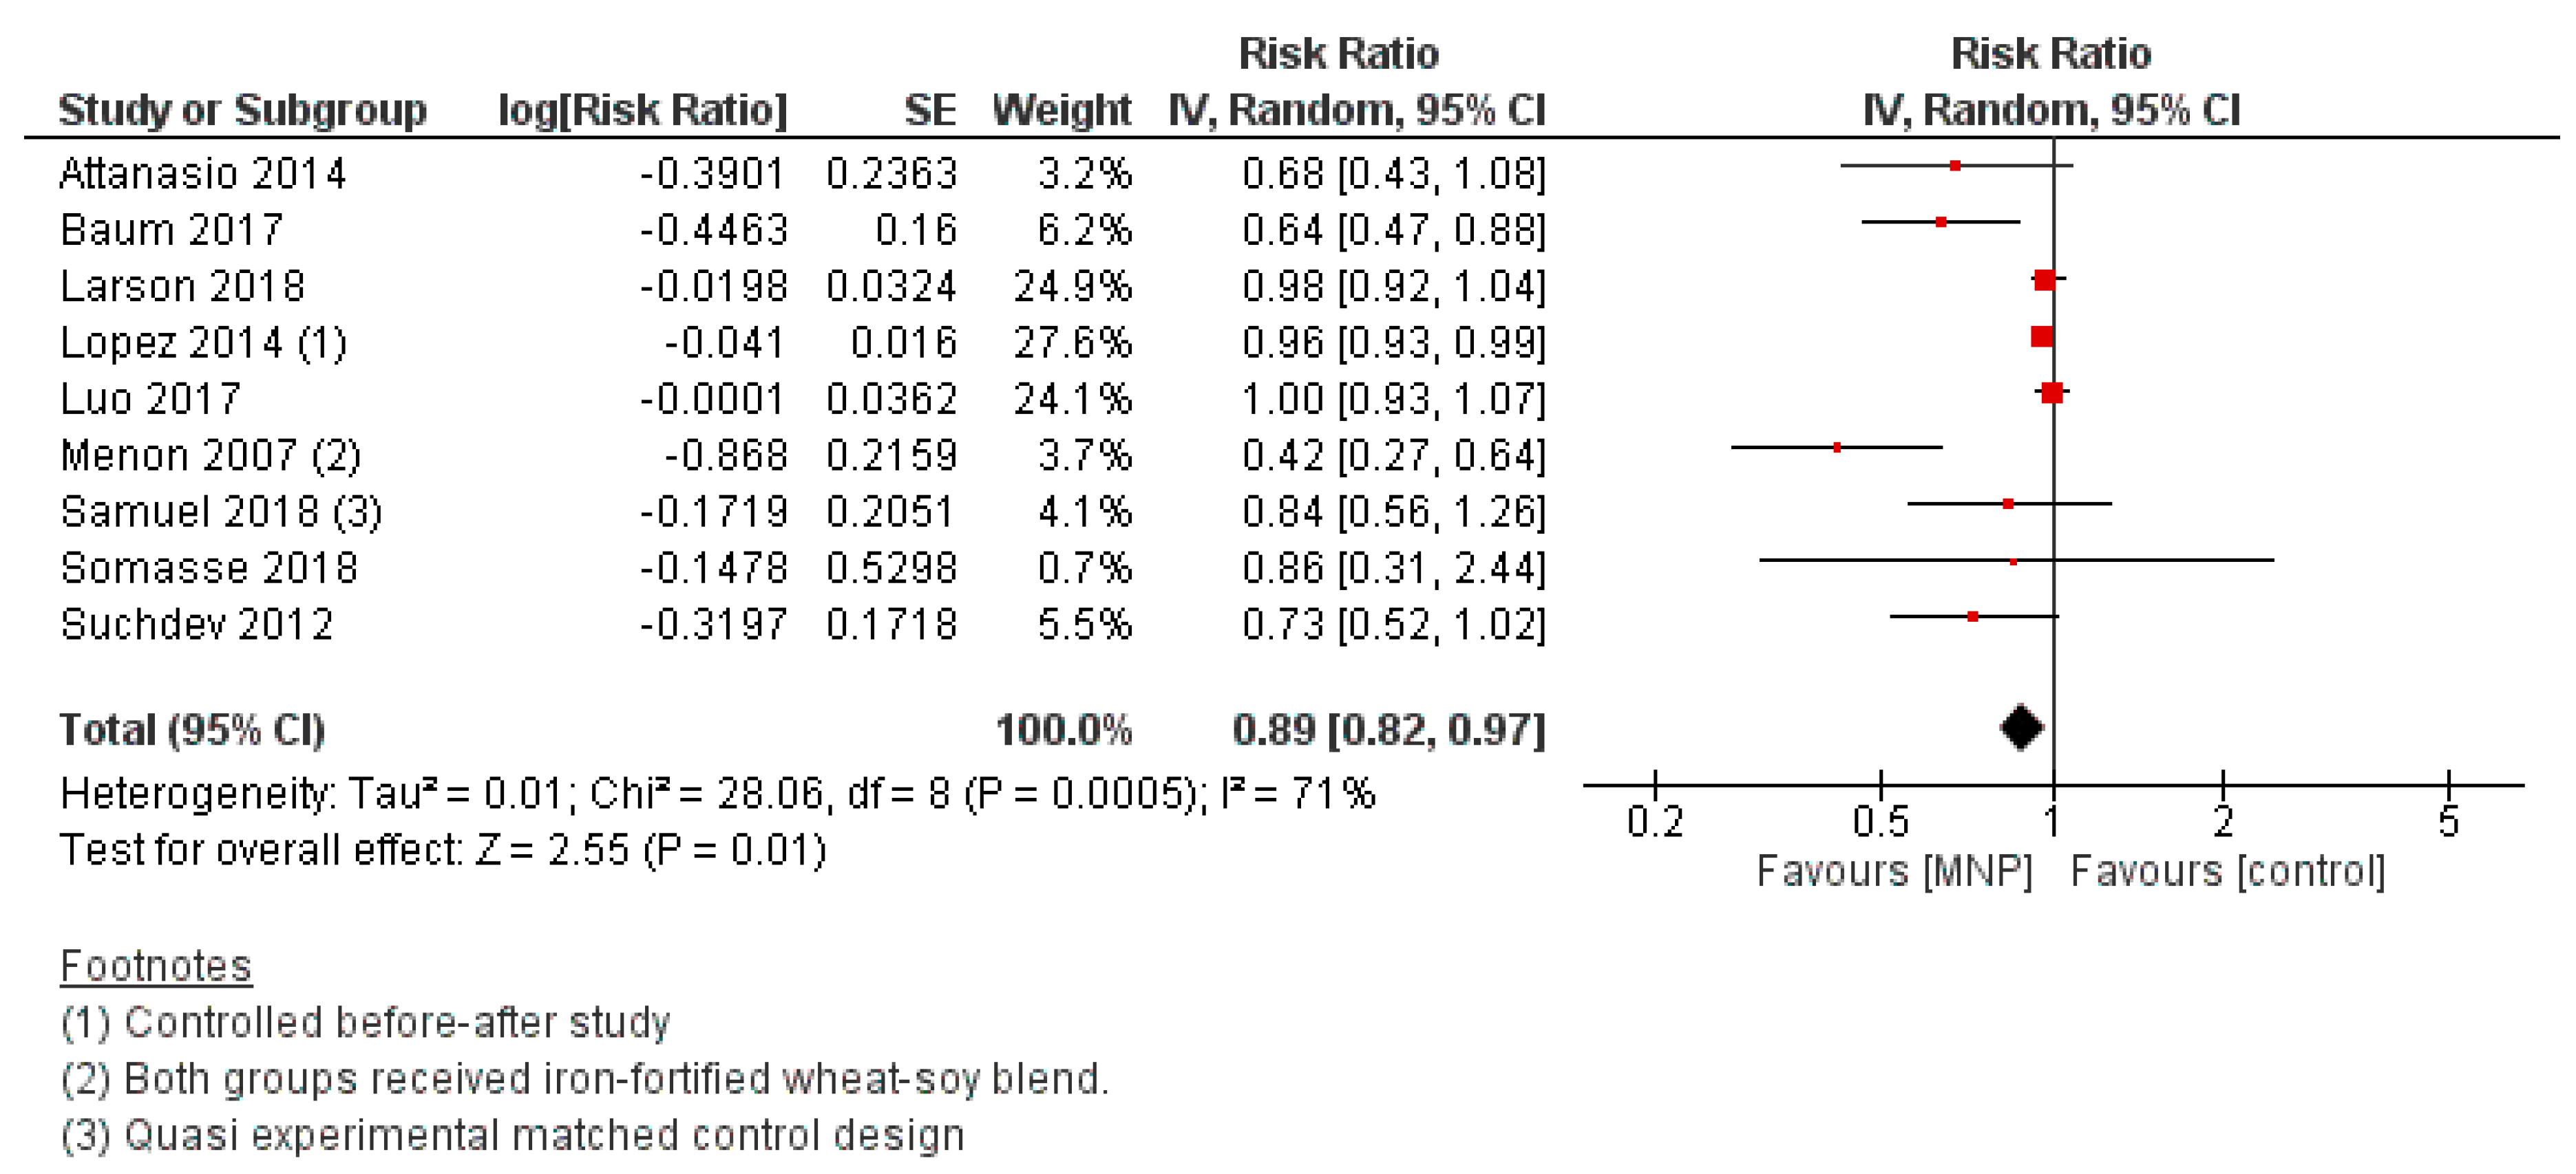Select the Luo 2017 red square marker
2576x1174 pixels.
point(2052,393)
